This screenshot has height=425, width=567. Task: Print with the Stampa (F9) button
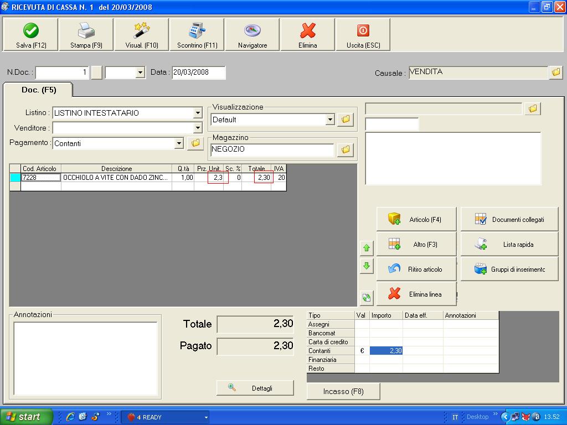86,35
